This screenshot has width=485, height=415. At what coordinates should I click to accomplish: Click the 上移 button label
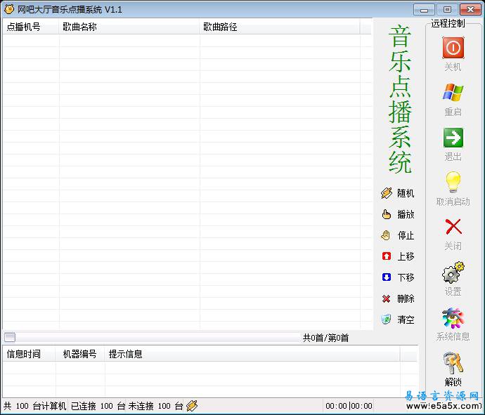click(x=406, y=256)
